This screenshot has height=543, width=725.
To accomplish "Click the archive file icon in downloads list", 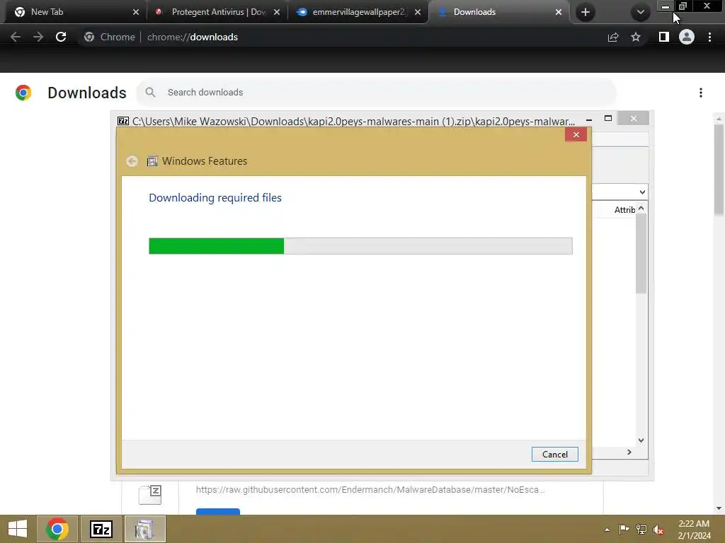I will point(150,495).
